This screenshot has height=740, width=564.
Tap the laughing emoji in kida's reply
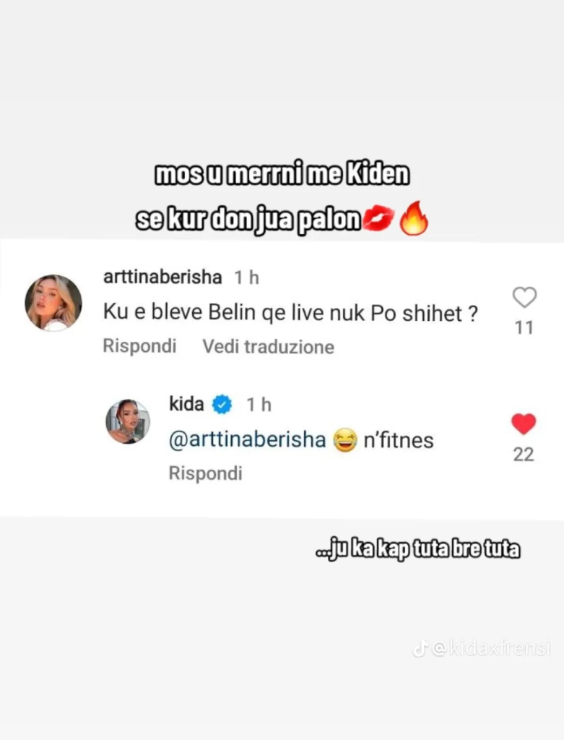(344, 440)
